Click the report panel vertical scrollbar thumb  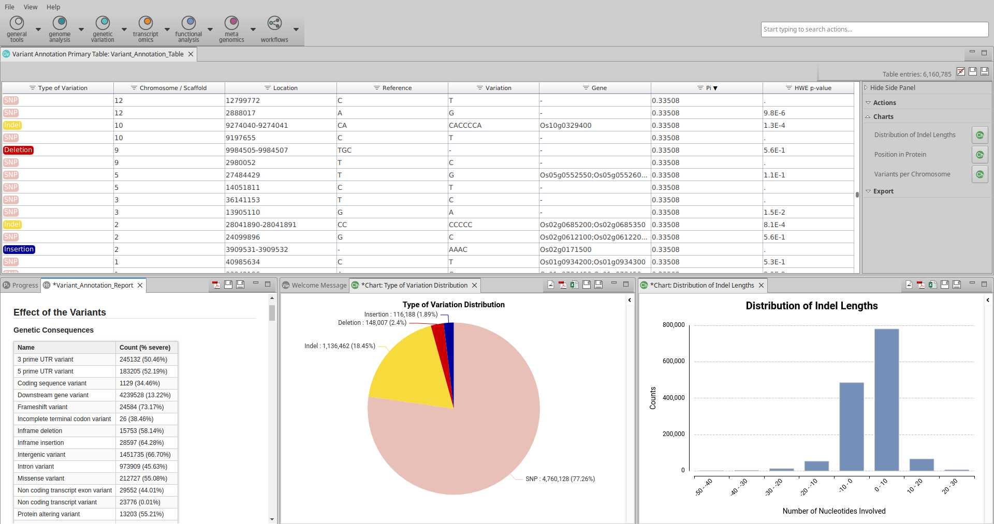coord(272,312)
